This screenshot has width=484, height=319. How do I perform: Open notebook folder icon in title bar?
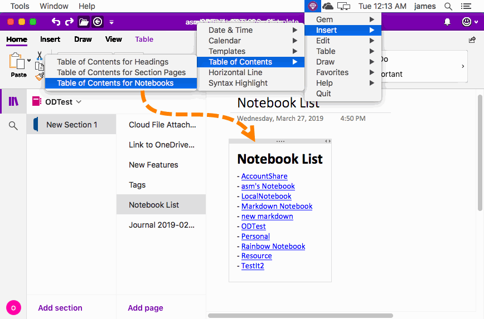click(x=84, y=22)
